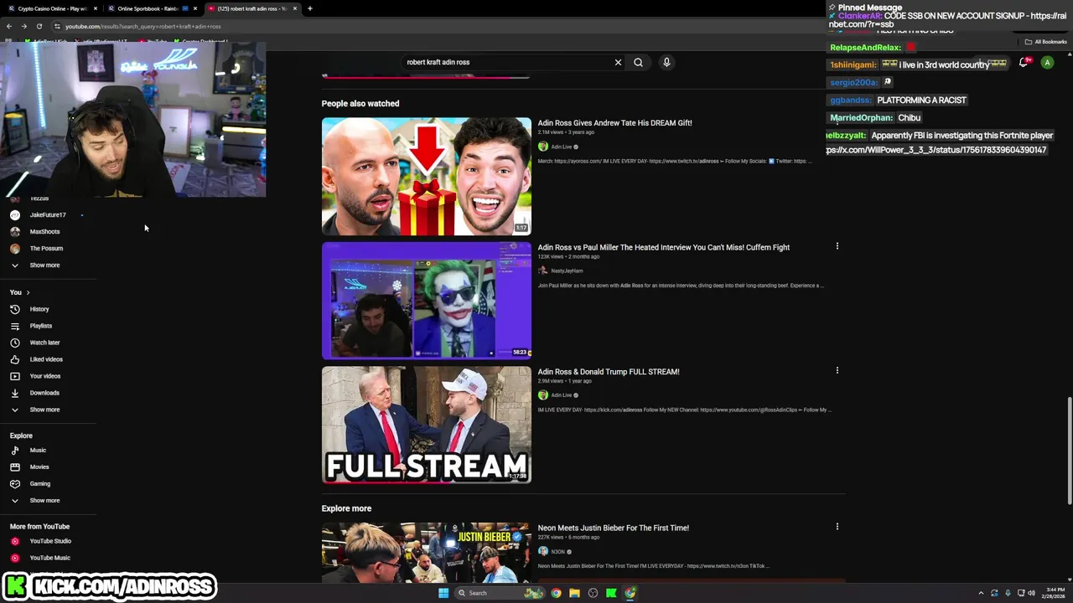This screenshot has width=1073, height=603.
Task: Close the Crypto Casino Online tab
Action: [96, 8]
